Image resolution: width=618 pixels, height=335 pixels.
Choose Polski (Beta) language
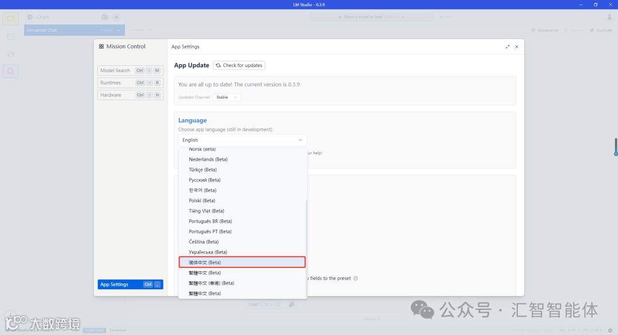tap(243, 200)
